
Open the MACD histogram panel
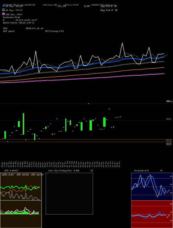point(21,214)
